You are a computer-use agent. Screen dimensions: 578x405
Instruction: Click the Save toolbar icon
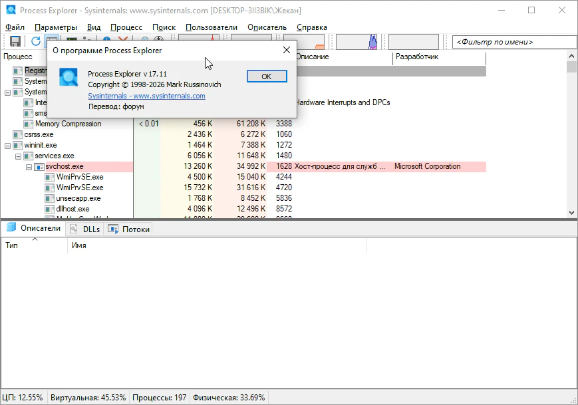point(17,42)
